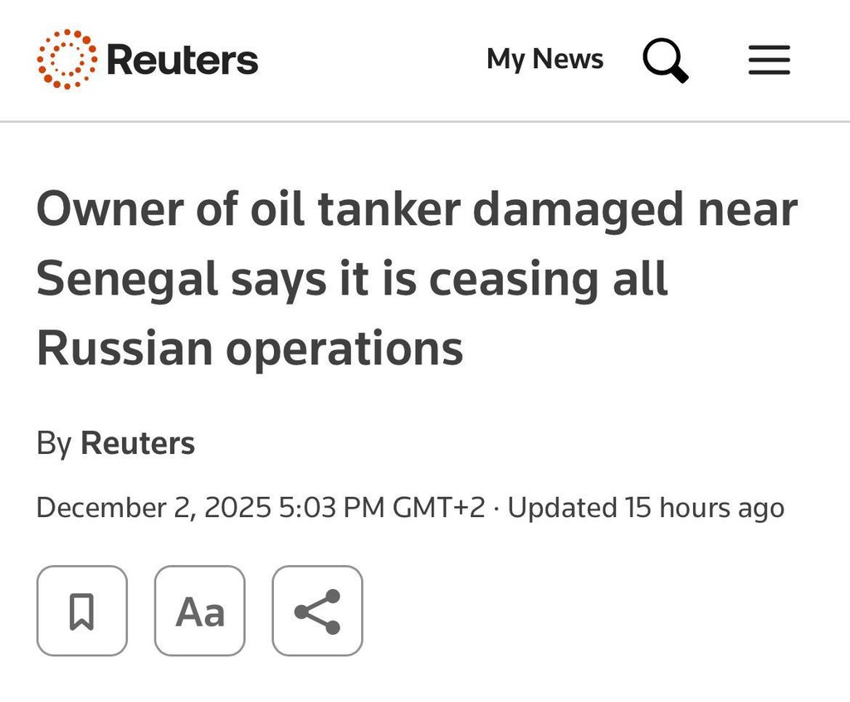The width and height of the screenshot is (850, 702).
Task: Share the article via share icon
Action: [x=317, y=611]
